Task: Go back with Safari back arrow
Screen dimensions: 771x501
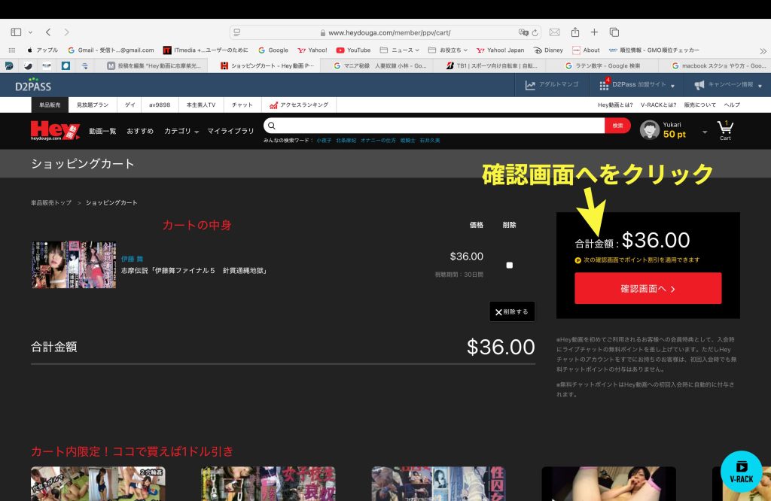Action: [x=48, y=32]
